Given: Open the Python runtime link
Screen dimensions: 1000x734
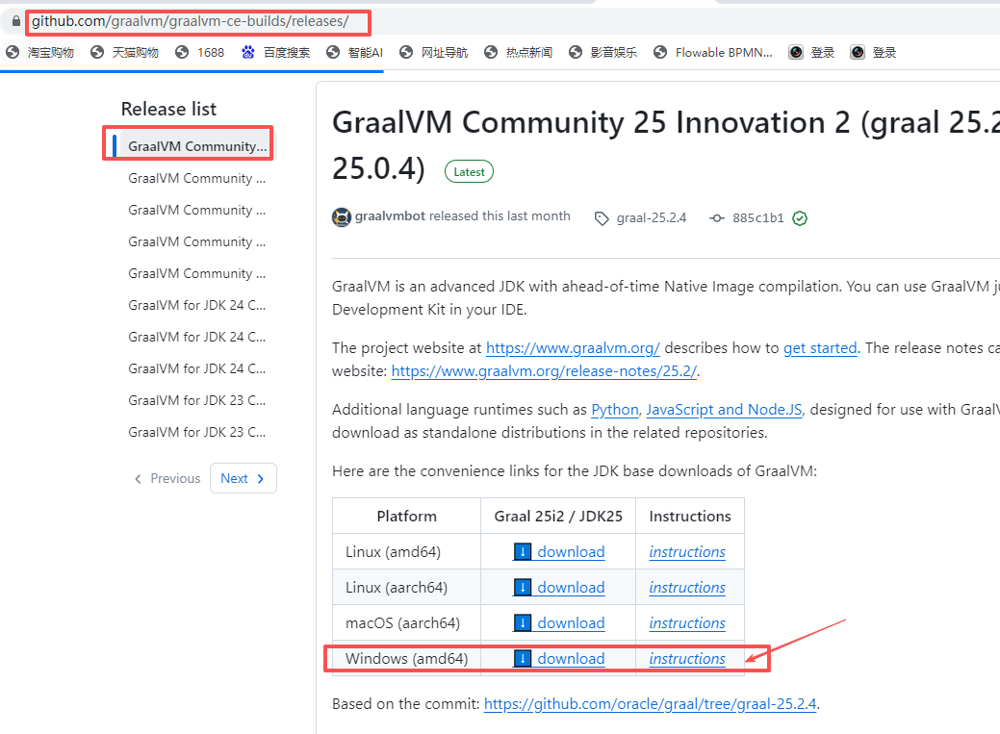Looking at the screenshot, I should (x=615, y=410).
